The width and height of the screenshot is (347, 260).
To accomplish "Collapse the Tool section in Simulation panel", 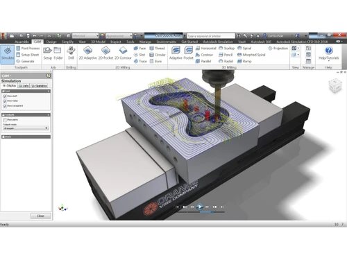I will [x=49, y=92].
